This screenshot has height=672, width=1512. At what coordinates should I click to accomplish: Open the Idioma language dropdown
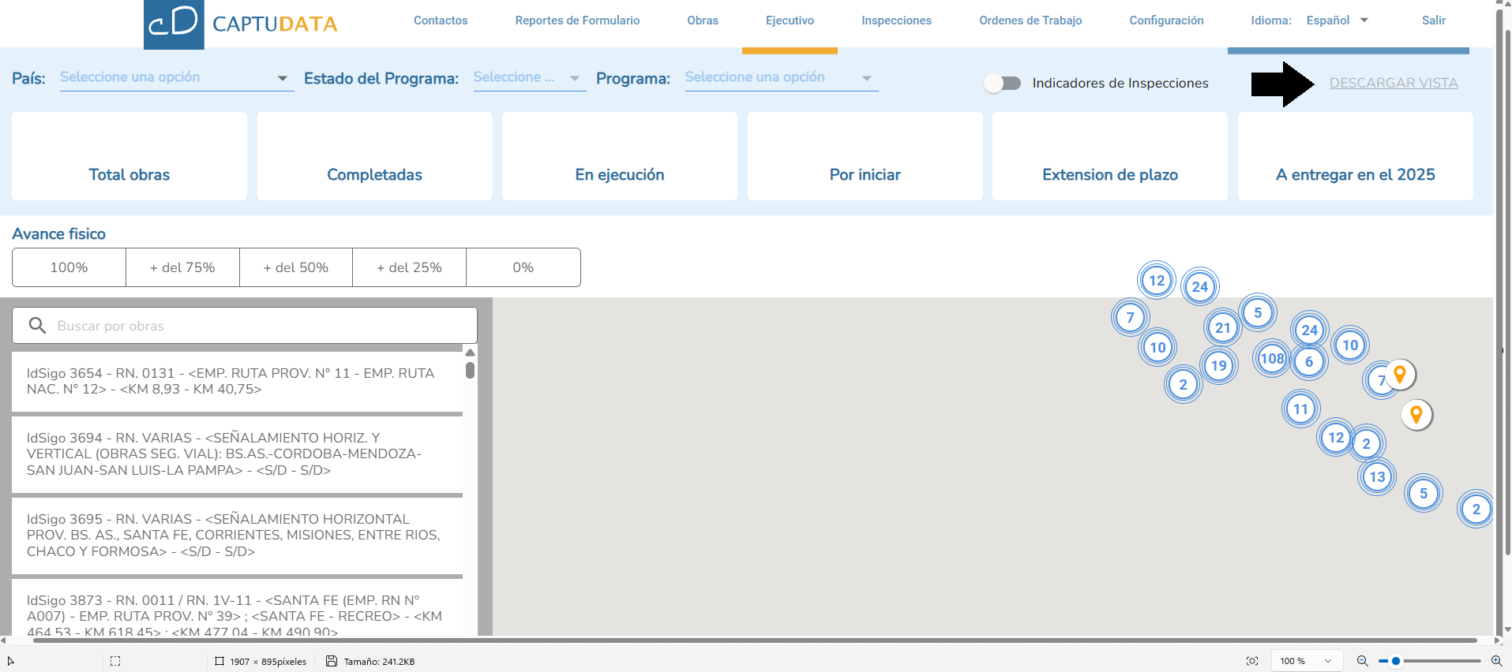pos(1337,21)
